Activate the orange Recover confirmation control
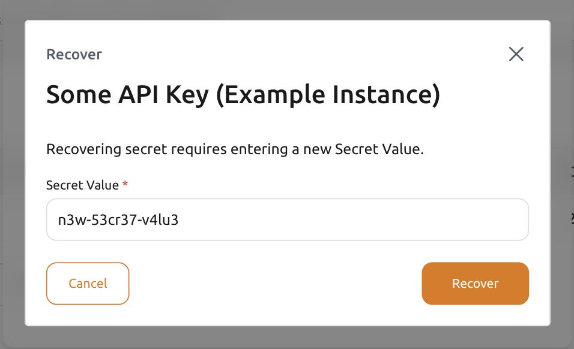Screen dimensions: 574x349 475,283
